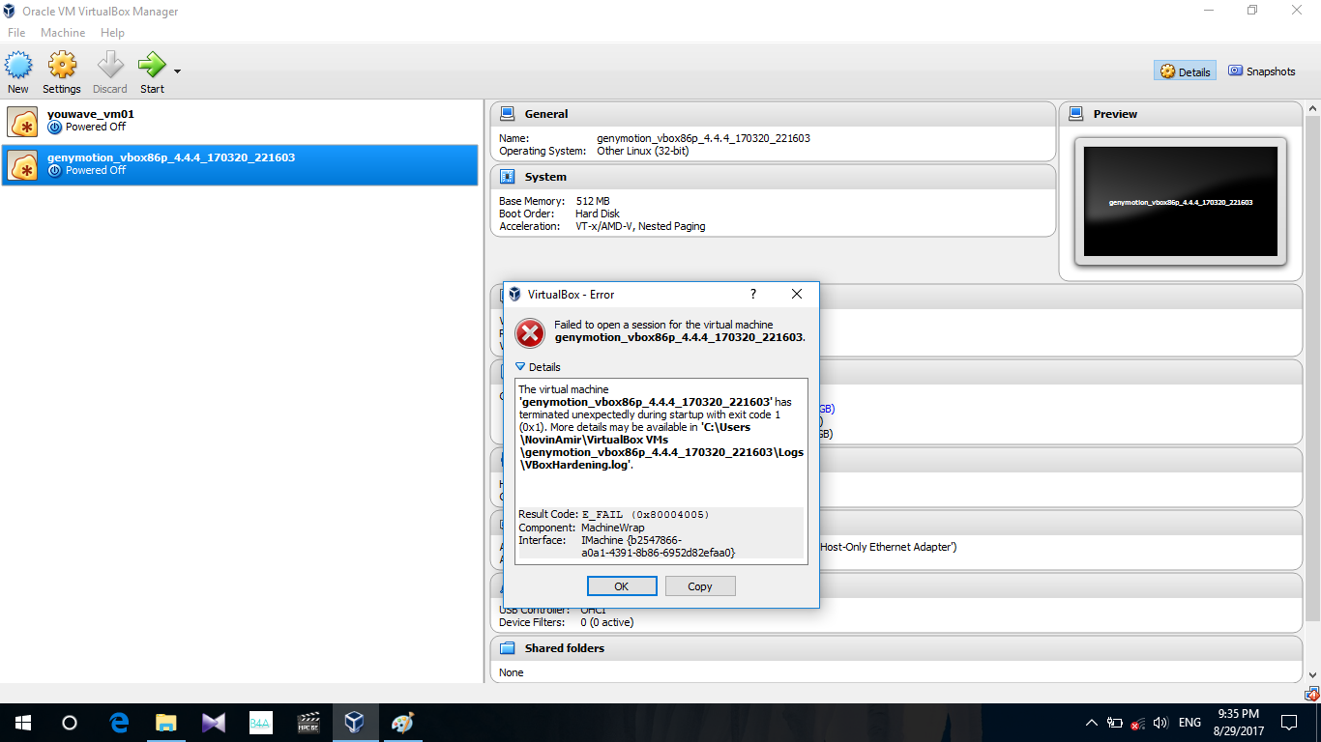Click the help question mark in error dialog

tap(753, 295)
